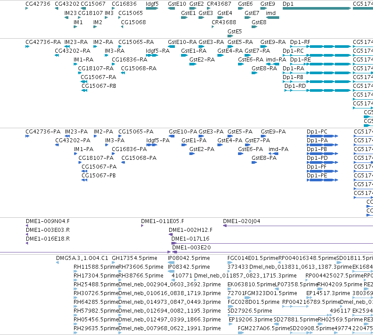Click clone label DME1-017L16
Viewport: 373px width, 335px height.
190,239
